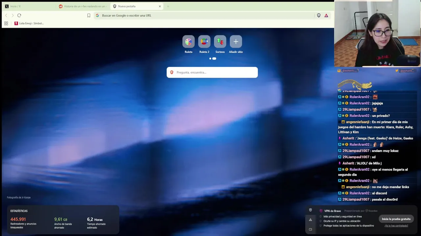
Task: Click the Brave logo in the search box
Action: (x=171, y=72)
